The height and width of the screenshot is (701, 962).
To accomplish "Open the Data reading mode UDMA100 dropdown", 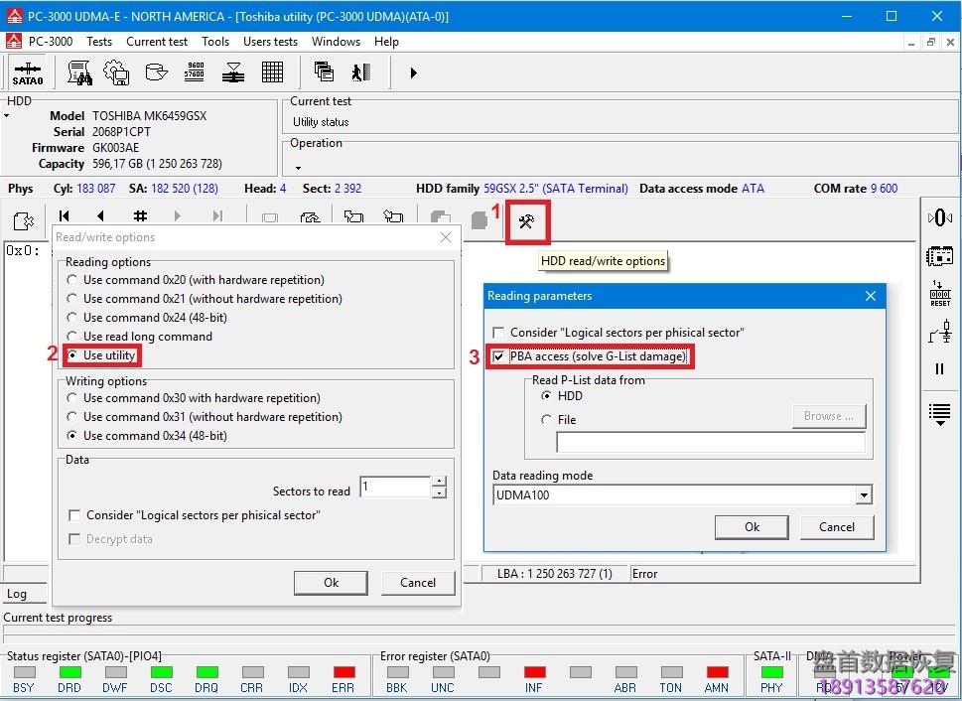I will point(864,495).
